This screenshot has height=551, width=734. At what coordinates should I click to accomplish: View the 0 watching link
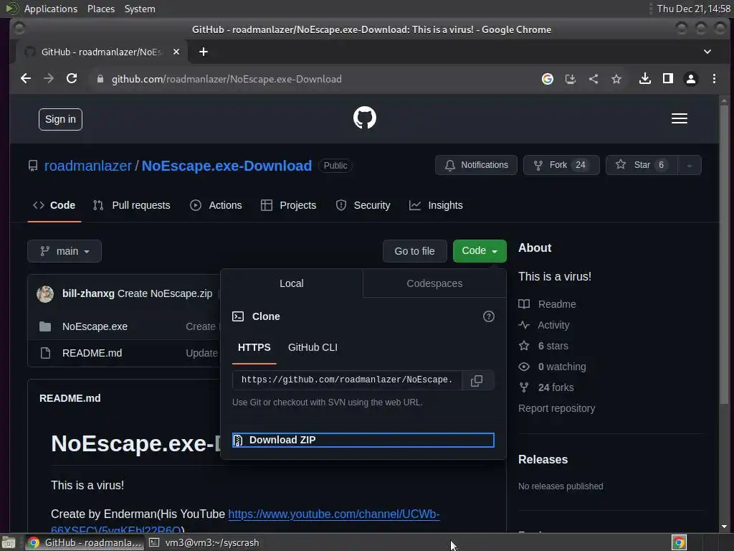click(x=553, y=367)
